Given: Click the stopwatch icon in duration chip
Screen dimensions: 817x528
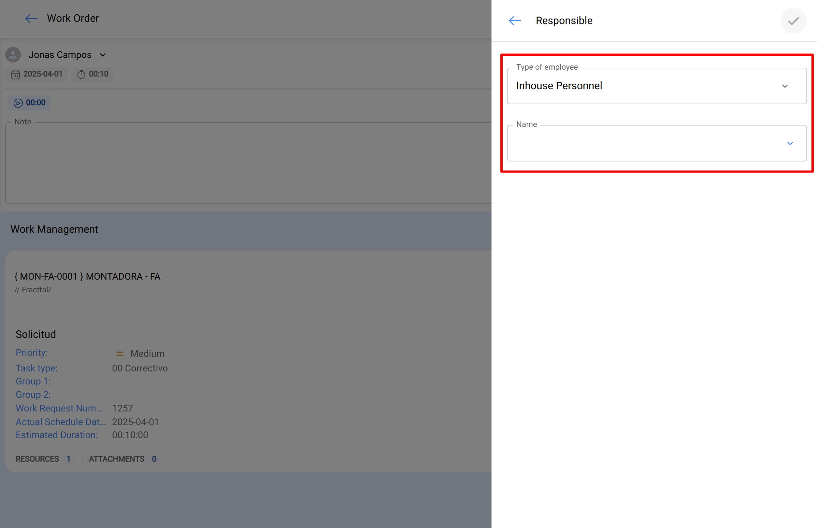Looking at the screenshot, I should pos(81,75).
